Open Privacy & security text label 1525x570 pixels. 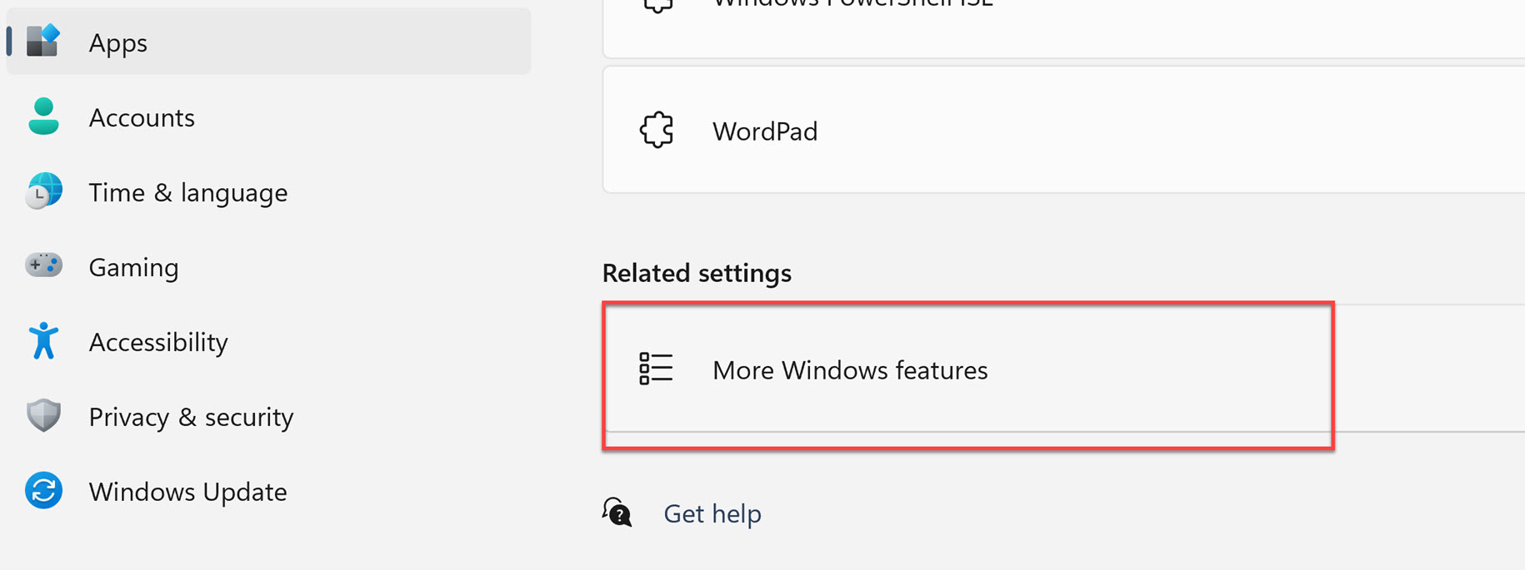click(x=191, y=417)
